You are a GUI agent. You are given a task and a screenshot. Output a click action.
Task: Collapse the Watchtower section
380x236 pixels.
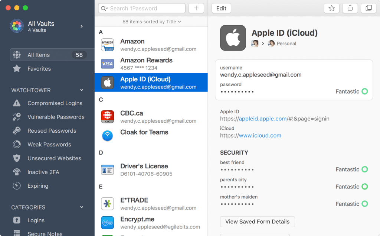81,90
